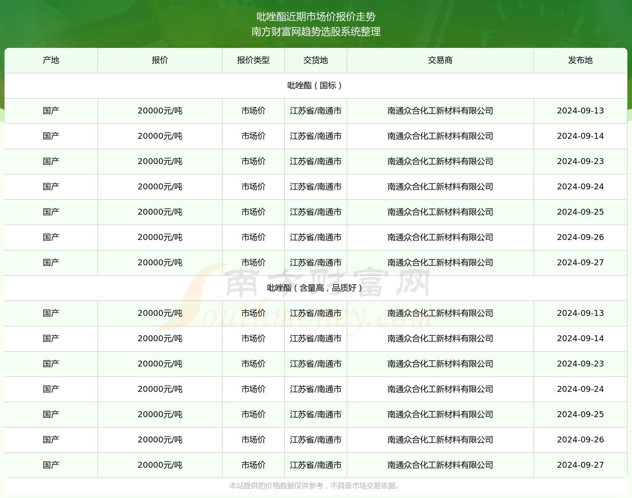The height and width of the screenshot is (498, 632).
Task: Click the subtitle 南方财富网趋势选股系统整理
Action: coord(316,32)
